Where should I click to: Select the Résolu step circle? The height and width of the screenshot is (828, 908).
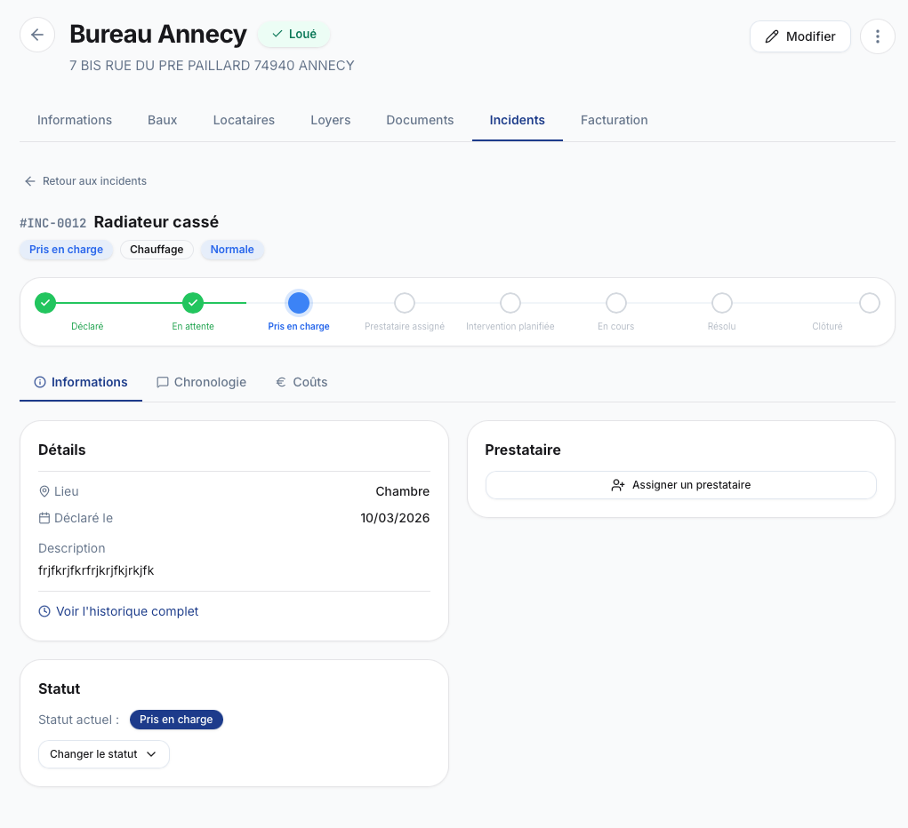722,303
